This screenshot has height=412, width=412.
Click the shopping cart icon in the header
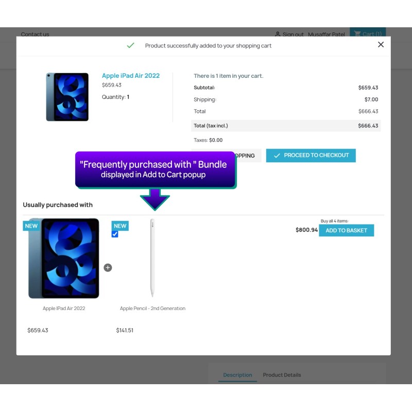pyautogui.click(x=357, y=33)
